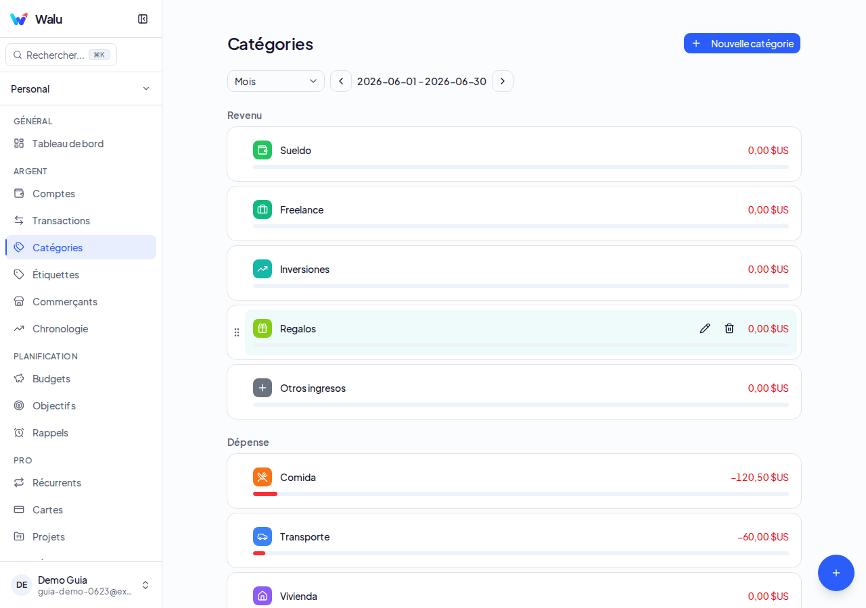
Task: Delete the Regalos category with trash
Action: [x=729, y=328]
